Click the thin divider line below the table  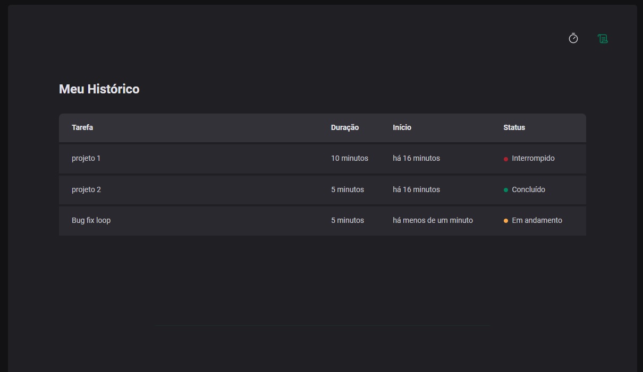point(322,325)
